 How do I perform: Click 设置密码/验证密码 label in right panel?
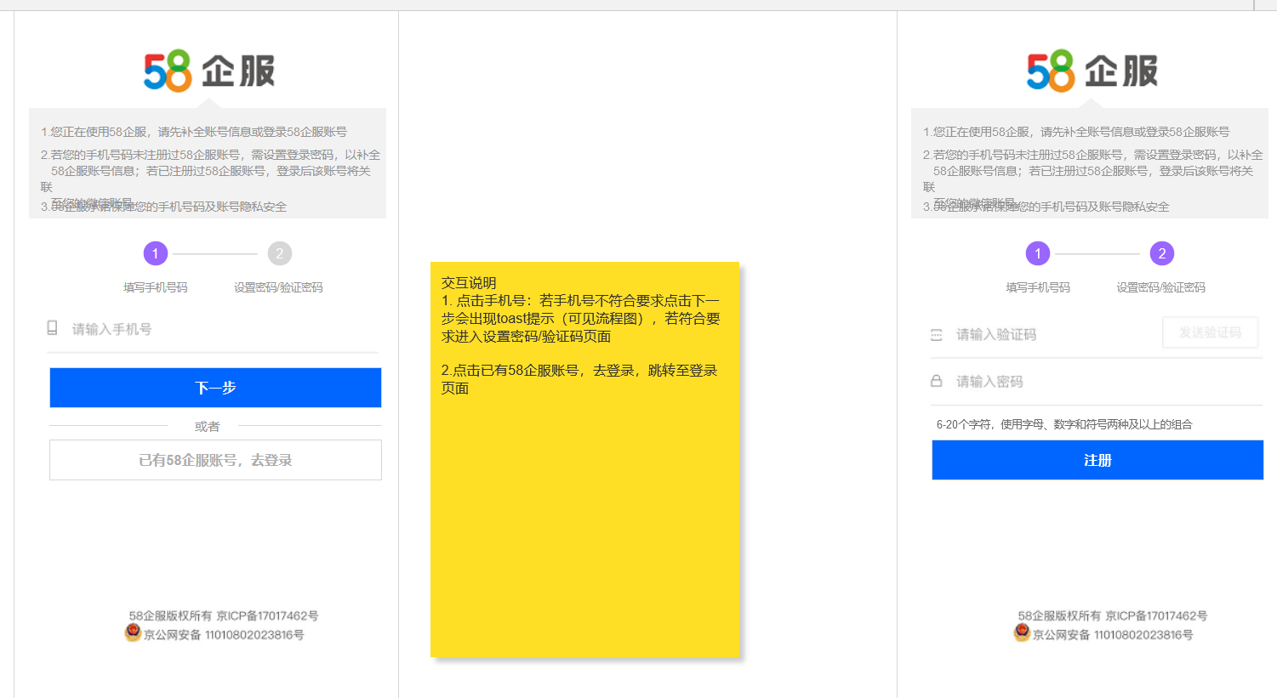(1160, 287)
